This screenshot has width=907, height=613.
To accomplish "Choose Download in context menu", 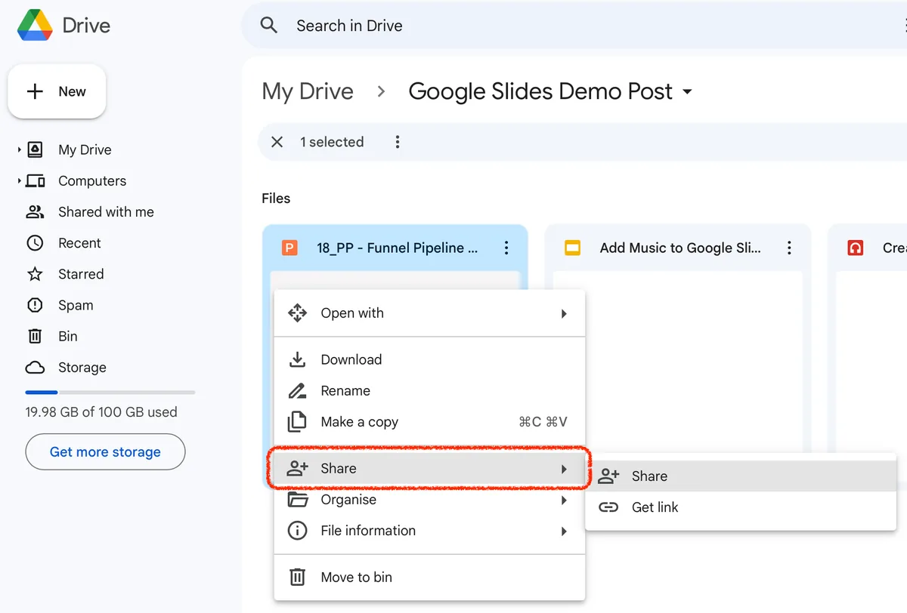I will point(429,359).
